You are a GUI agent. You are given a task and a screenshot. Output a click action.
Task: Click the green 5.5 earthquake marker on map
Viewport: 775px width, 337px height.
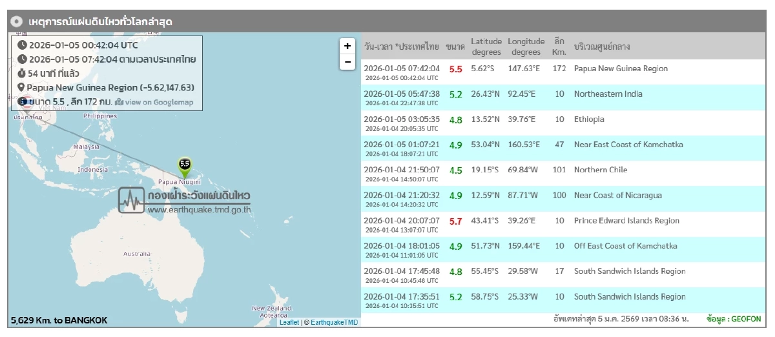(x=185, y=168)
